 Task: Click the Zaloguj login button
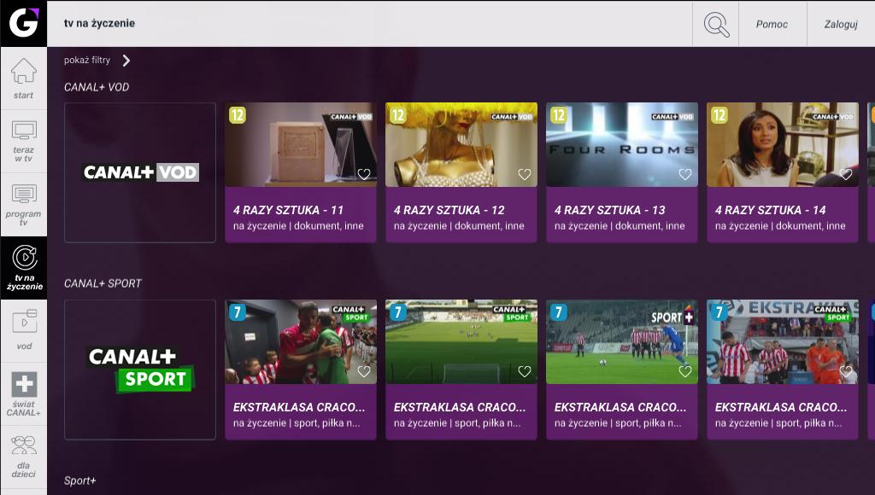841,24
